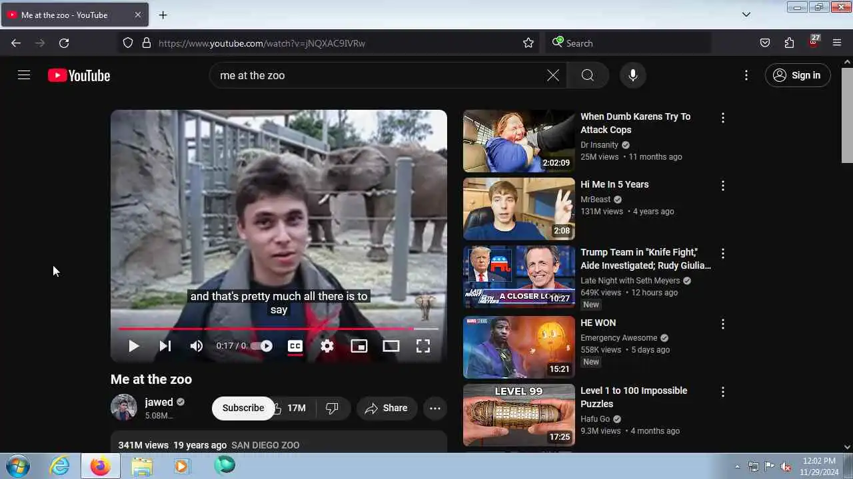The height and width of the screenshot is (479, 853).
Task: Share the video with the Share button
Action: [387, 408]
